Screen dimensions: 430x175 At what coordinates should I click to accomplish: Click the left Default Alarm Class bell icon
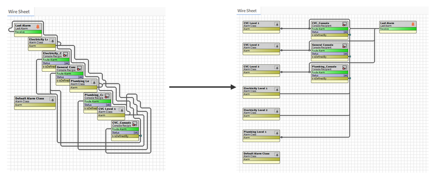click(52, 99)
